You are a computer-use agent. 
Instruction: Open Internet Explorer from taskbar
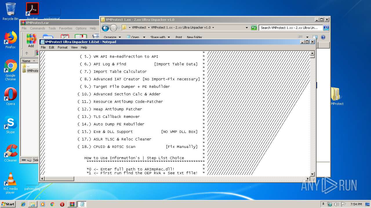tap(23, 204)
